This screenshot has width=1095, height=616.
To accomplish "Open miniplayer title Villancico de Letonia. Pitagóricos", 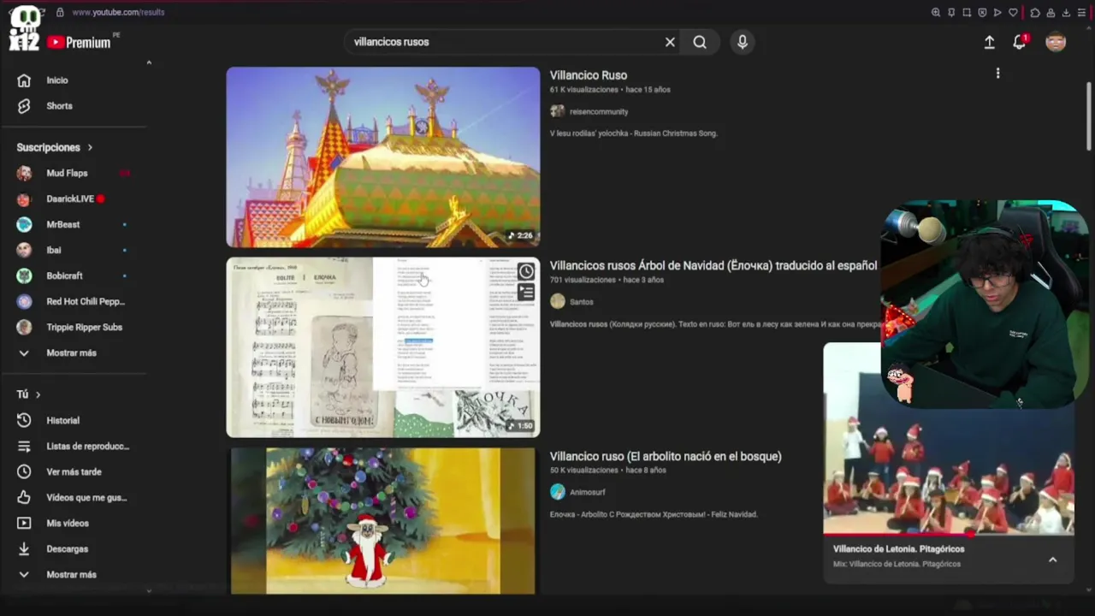I will [899, 549].
